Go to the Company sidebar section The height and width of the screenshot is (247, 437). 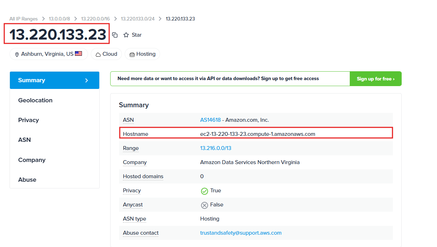click(32, 160)
